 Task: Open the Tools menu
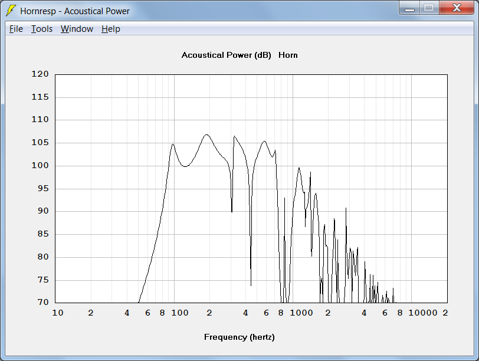42,29
